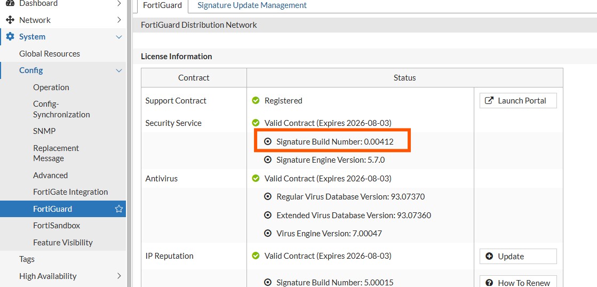Click bullet icon beside Signature Engine Version
Screen dimensions: 597x287
[x=268, y=160]
